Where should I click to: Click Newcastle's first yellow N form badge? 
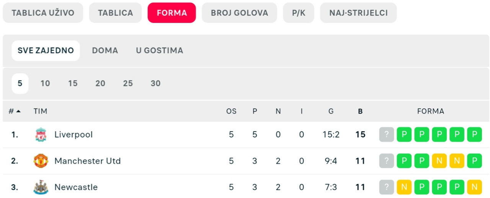(404, 187)
